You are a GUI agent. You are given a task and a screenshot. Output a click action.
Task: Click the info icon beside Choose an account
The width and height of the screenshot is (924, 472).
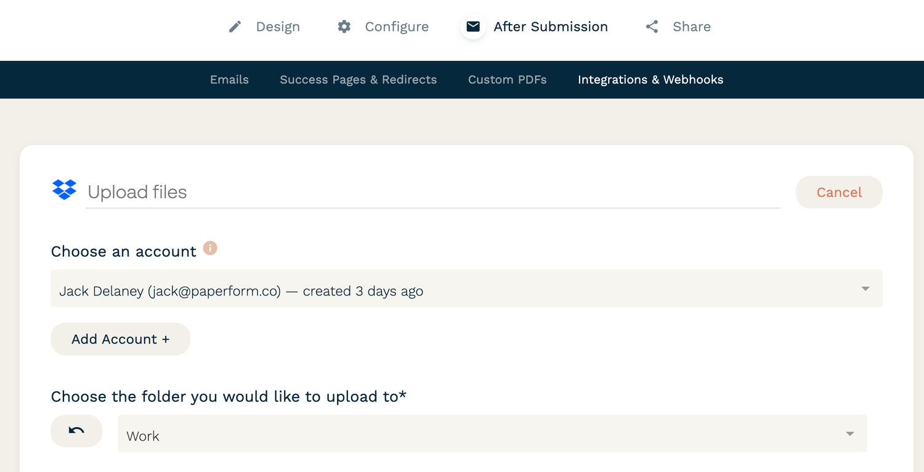[210, 248]
